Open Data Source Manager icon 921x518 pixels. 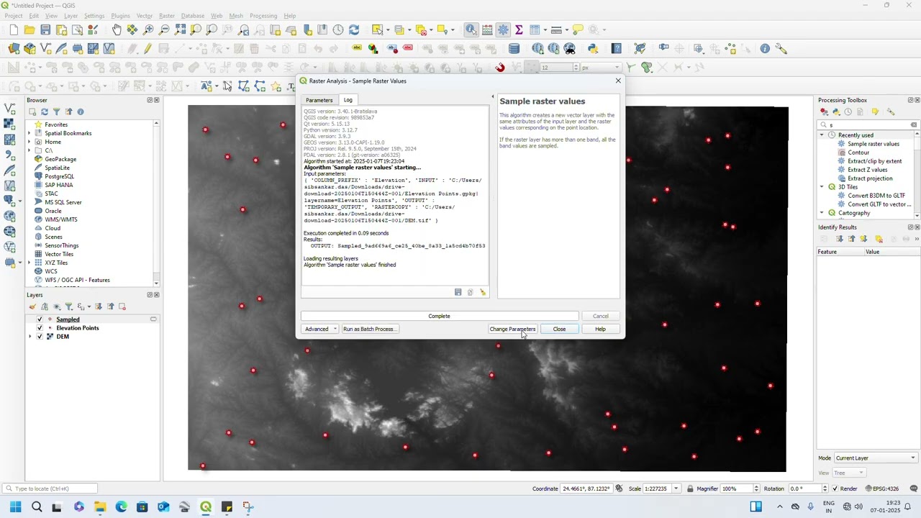point(14,48)
